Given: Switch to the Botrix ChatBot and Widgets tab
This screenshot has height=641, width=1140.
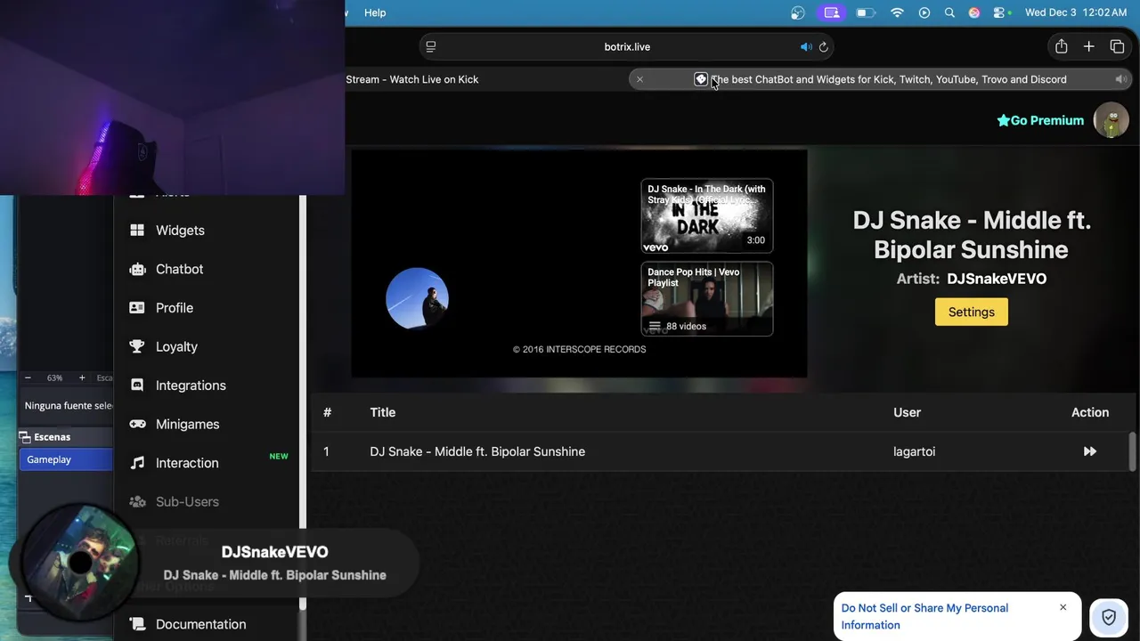Looking at the screenshot, I should click(x=882, y=79).
